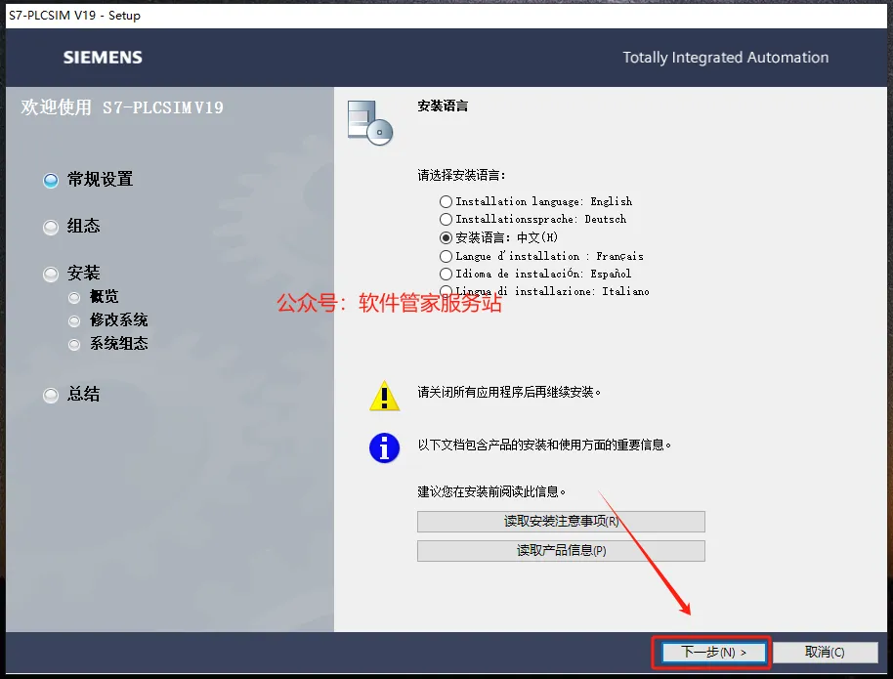Click the blue information icon
The width and height of the screenshot is (893, 679).
click(x=384, y=447)
